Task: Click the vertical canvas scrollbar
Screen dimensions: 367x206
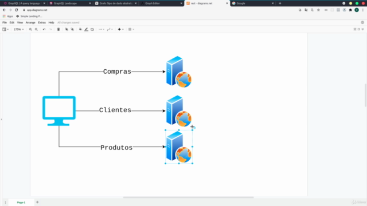Action: tap(366, 95)
